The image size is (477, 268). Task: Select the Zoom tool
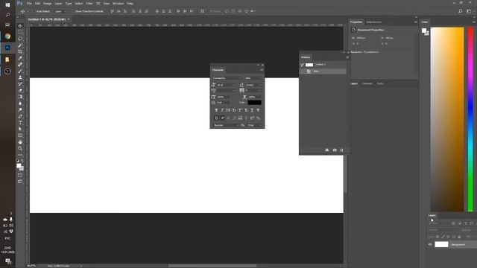[20, 148]
